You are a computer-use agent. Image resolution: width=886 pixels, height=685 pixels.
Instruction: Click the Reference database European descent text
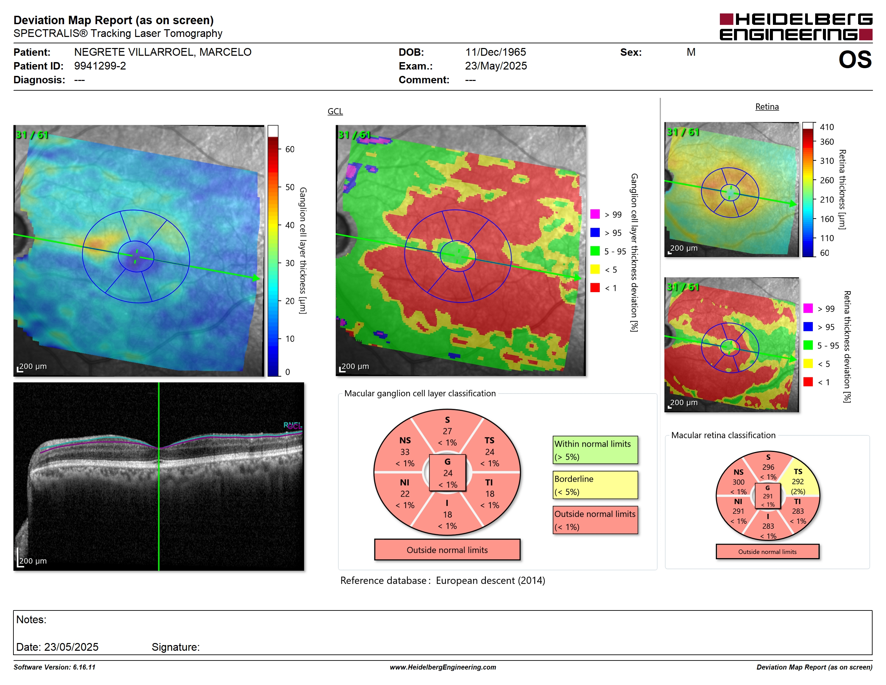point(443,581)
